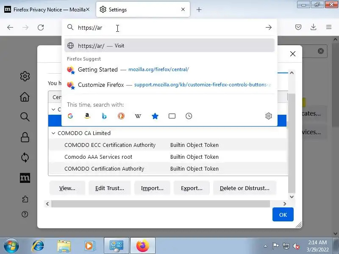Collapse the COMODO CA Limited group
The image size is (339, 254).
click(53, 133)
